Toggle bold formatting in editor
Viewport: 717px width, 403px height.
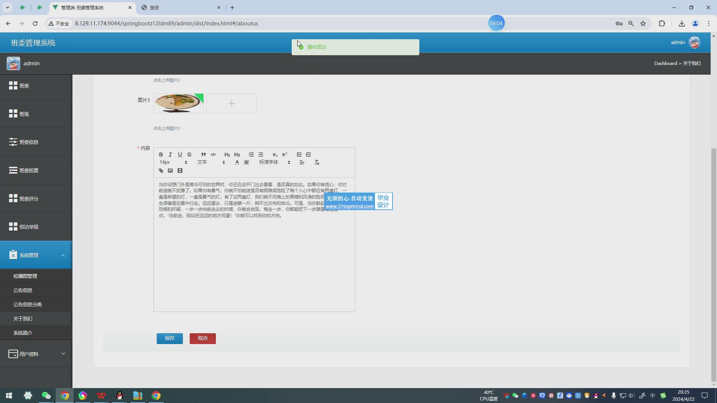pos(161,154)
